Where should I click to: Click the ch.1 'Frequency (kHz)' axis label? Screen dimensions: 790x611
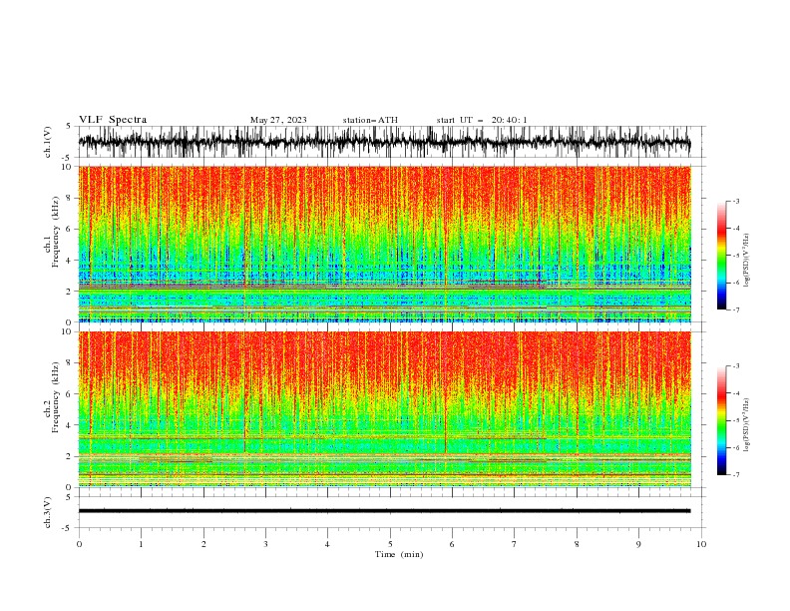click(x=55, y=232)
